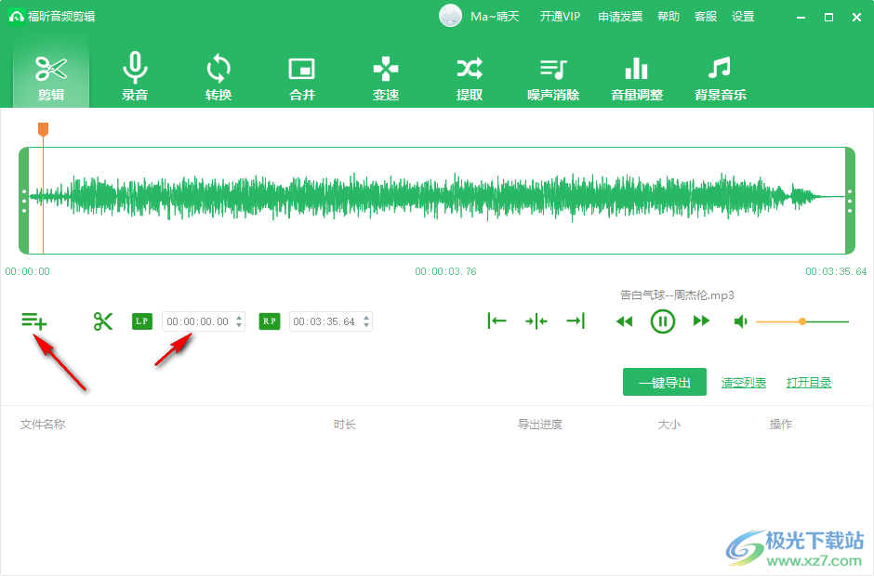Click the add file to list icon
The image size is (874, 576).
click(34, 321)
